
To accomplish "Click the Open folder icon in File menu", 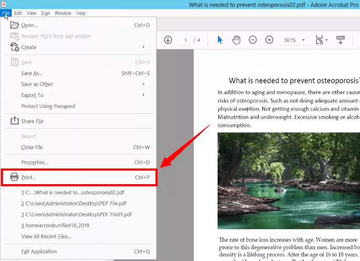I will pos(14,25).
